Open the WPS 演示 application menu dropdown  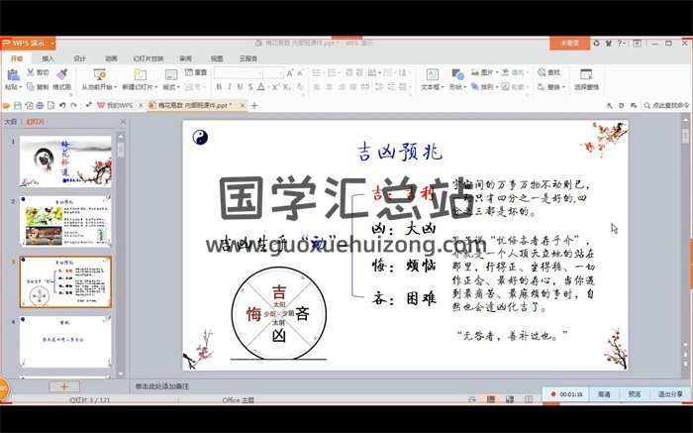tap(52, 44)
